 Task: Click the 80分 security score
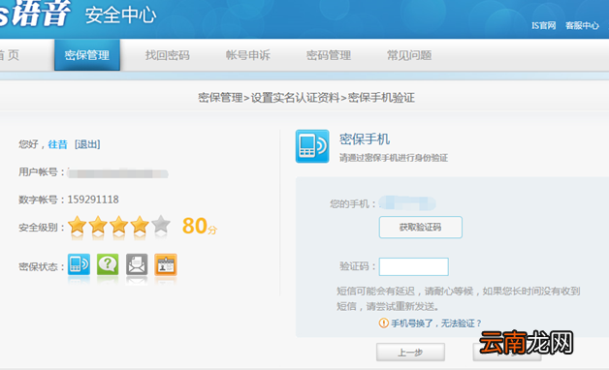[200, 226]
